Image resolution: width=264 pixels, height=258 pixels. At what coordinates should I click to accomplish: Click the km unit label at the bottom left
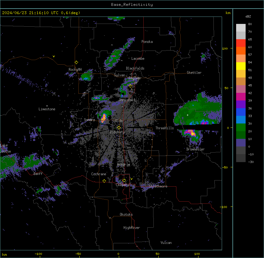tap(5, 255)
